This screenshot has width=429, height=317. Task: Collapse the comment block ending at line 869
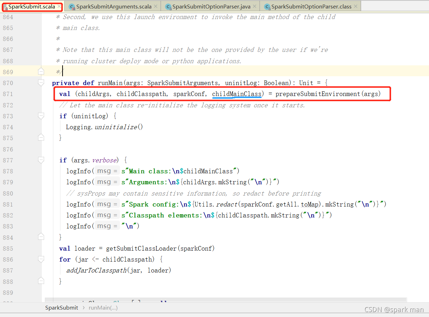pyautogui.click(x=41, y=72)
